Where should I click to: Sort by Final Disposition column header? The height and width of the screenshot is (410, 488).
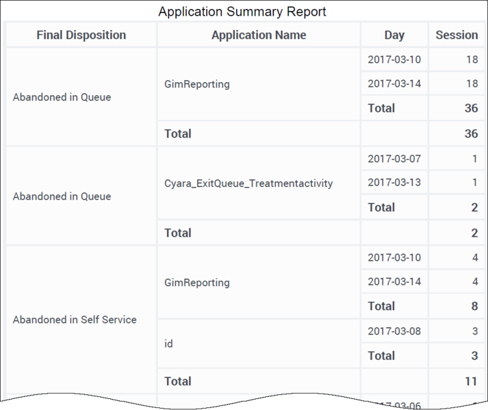pos(81,35)
